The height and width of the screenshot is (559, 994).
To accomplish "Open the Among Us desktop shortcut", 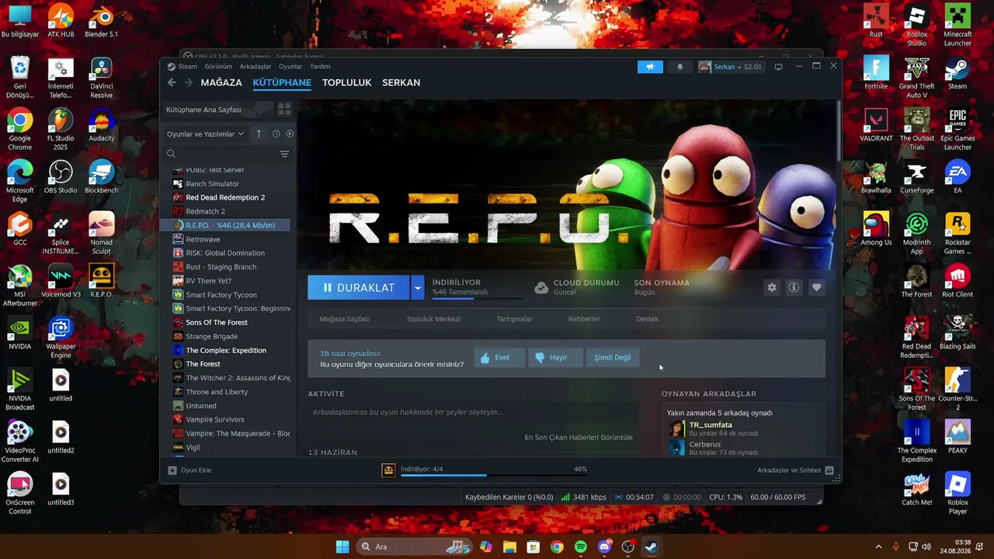I will [876, 229].
